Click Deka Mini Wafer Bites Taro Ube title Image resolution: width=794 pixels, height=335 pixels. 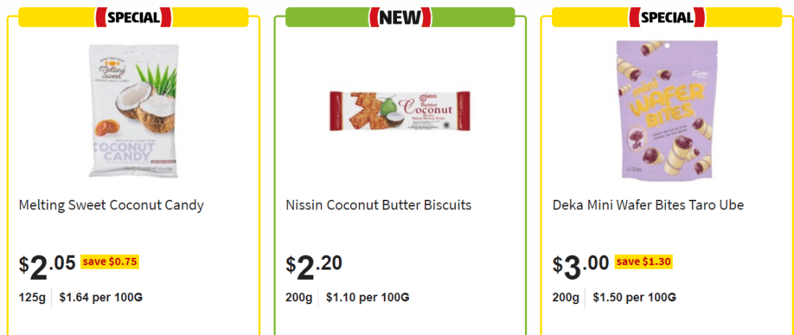648,205
